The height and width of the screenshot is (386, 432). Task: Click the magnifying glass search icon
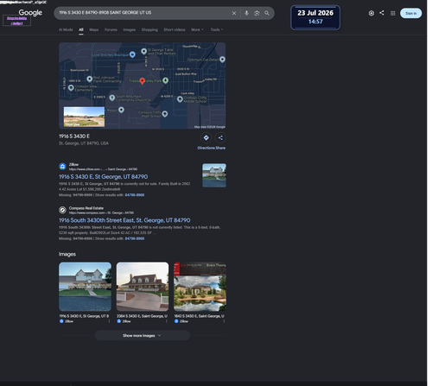pos(267,13)
